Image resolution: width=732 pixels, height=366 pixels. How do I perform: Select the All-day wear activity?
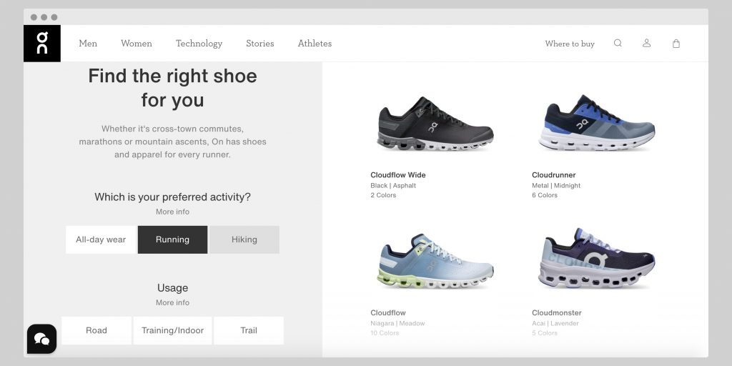point(101,240)
